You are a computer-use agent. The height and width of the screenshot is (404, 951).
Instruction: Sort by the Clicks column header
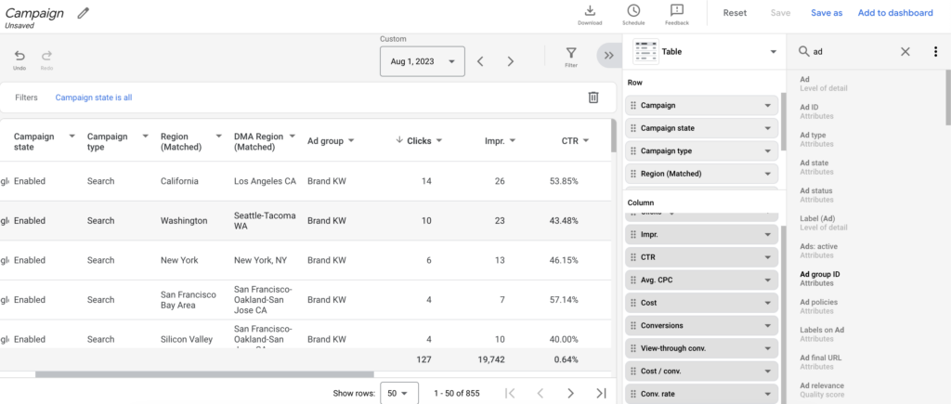click(x=419, y=141)
